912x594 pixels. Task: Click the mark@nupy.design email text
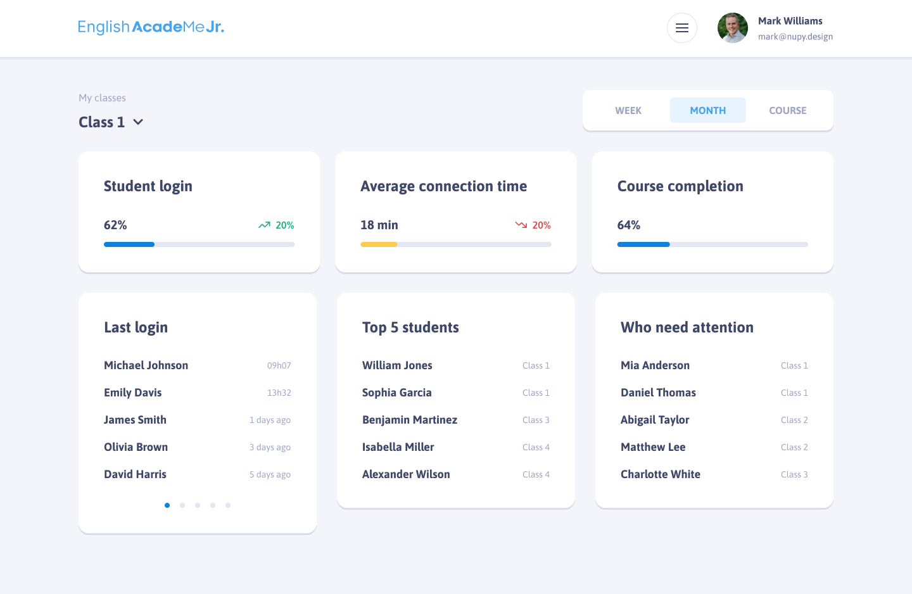click(x=795, y=37)
